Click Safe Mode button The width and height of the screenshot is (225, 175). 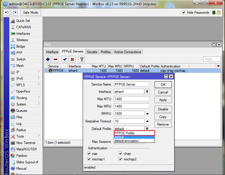click(x=31, y=13)
